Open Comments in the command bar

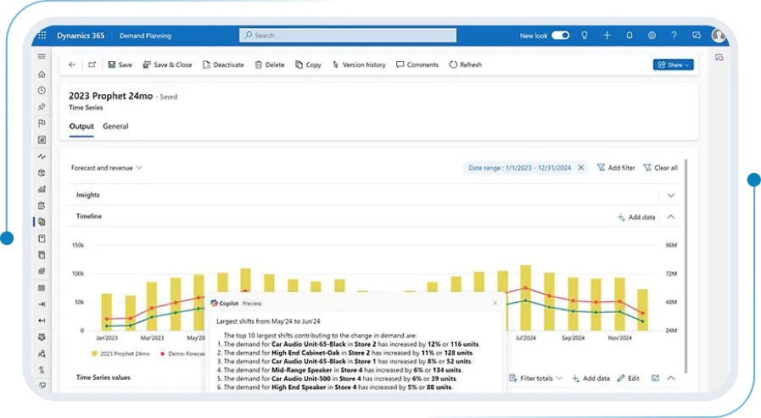tap(417, 64)
